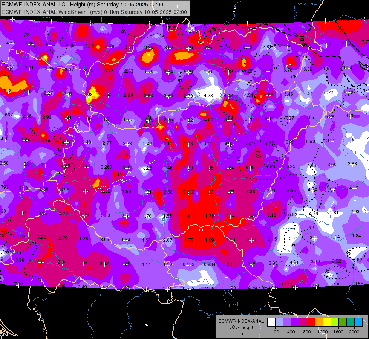Viewport: 369px width, 339px height.
Task: Click the orange swatch in the legend bar
Action: [x=319, y=322]
